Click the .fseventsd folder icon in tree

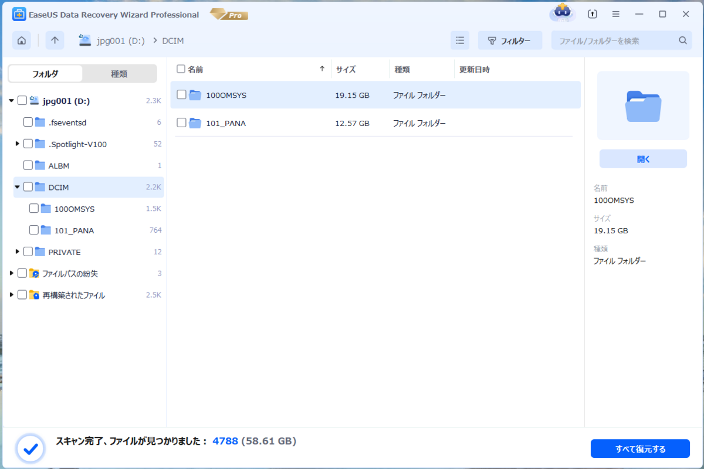[x=40, y=123]
